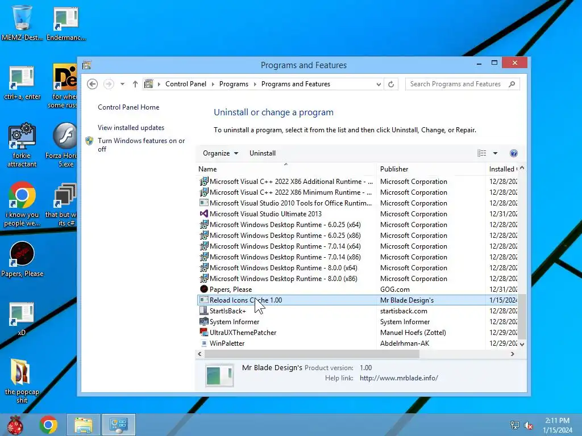
Task: Click the horizontal scrollbar right arrow
Action: pyautogui.click(x=512, y=354)
